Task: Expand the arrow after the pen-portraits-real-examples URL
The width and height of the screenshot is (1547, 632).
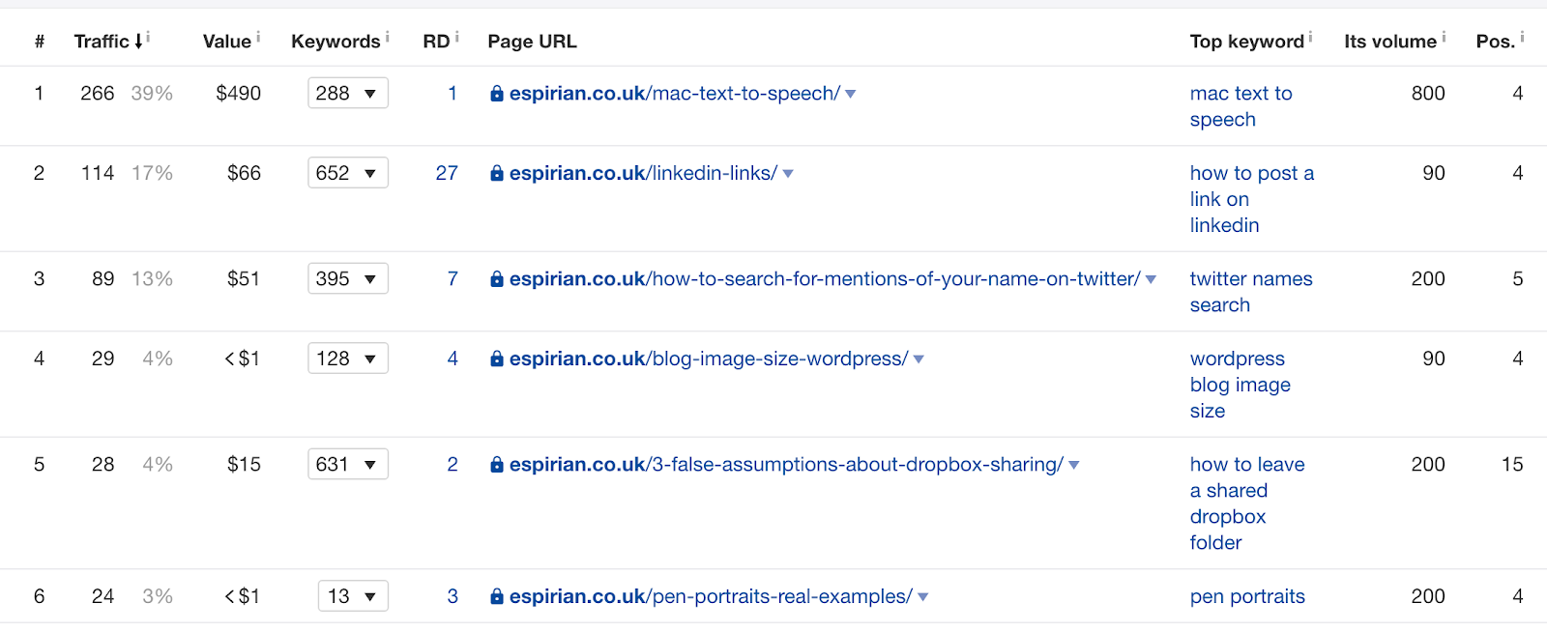Action: click(x=923, y=597)
